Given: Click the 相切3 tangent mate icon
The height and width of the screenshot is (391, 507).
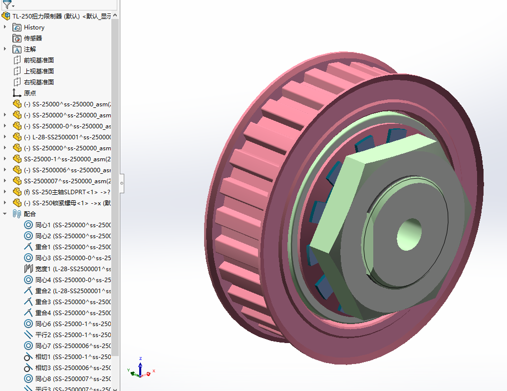Looking at the screenshot, I should click(28, 368).
